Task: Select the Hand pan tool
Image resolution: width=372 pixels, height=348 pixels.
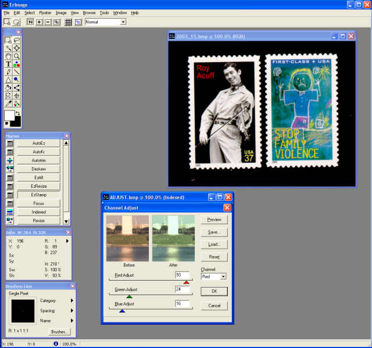Action: pyautogui.click(x=8, y=56)
